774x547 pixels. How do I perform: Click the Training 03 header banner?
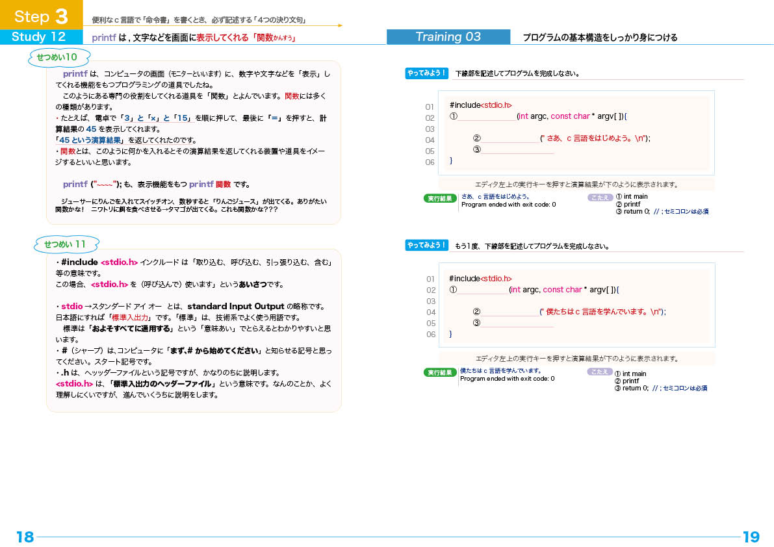click(x=449, y=38)
